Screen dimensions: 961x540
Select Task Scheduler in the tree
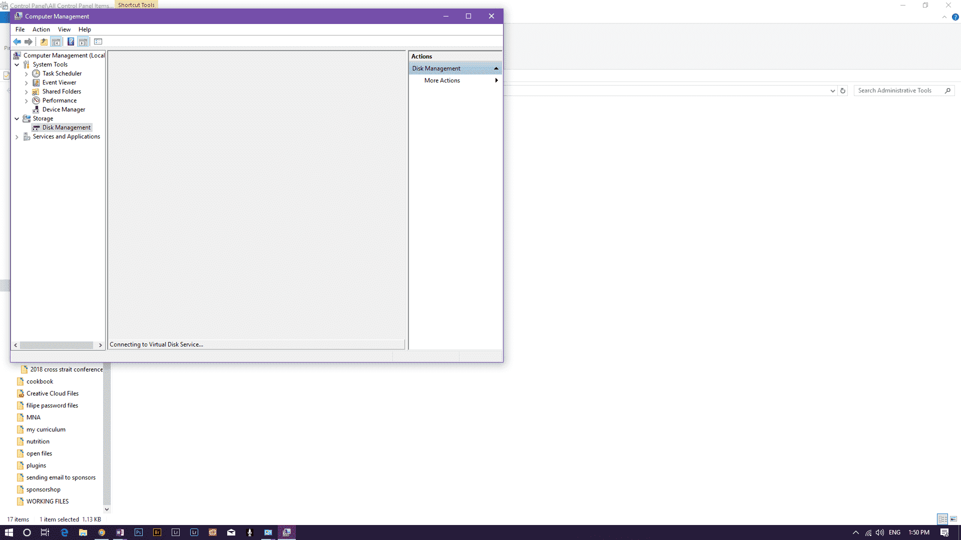[x=62, y=73]
